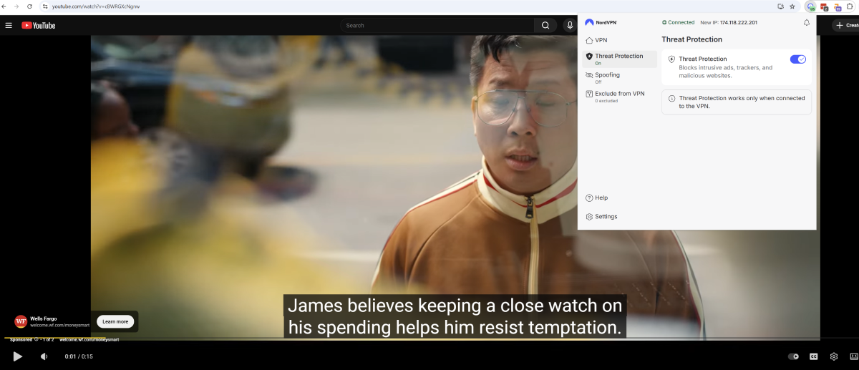Select the IP address 174.118.222.201
This screenshot has height=370, width=859.
(739, 22)
